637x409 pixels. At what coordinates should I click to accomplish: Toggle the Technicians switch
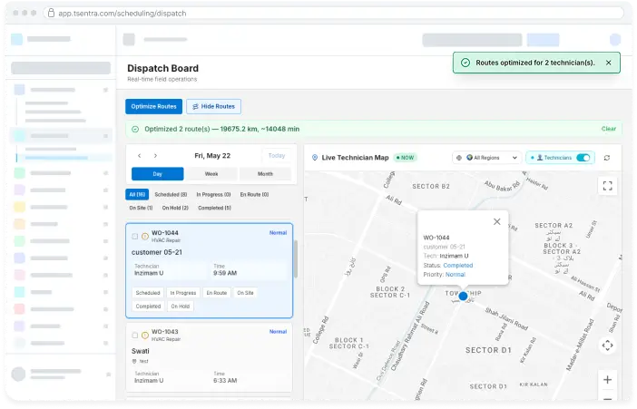[x=583, y=158]
